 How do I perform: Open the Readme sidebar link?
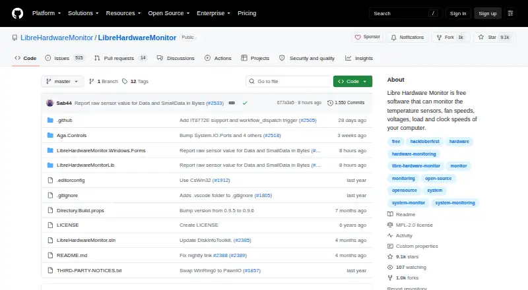[401, 214]
